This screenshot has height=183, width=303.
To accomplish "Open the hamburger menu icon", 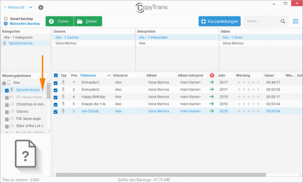I will [x=295, y=21].
